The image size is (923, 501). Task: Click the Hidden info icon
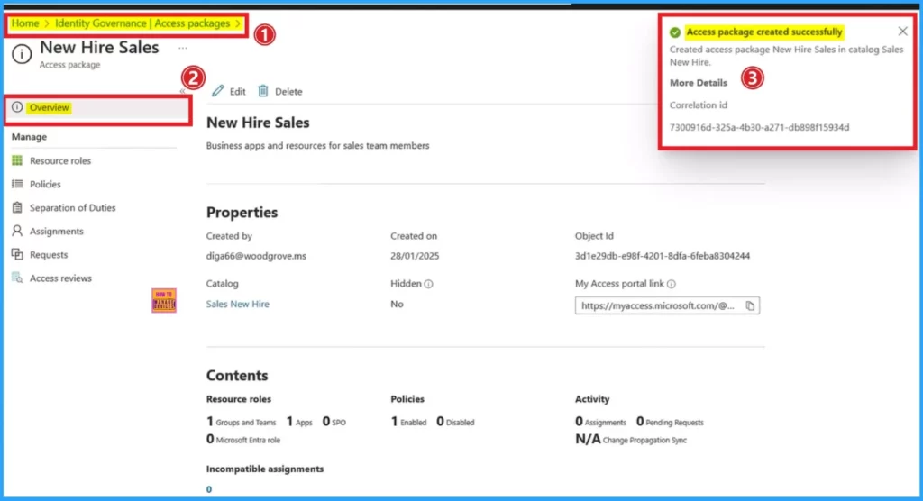tap(428, 285)
